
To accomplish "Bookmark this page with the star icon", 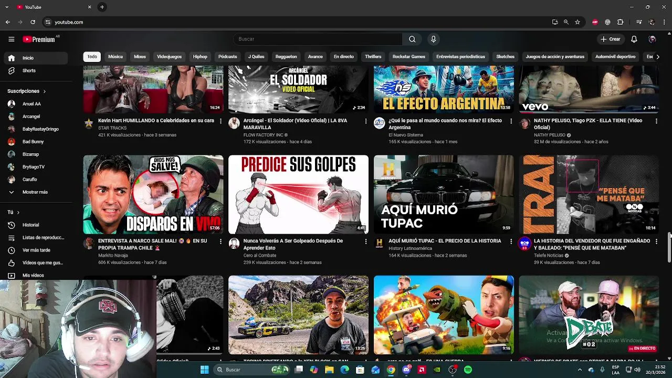I will [x=577, y=22].
